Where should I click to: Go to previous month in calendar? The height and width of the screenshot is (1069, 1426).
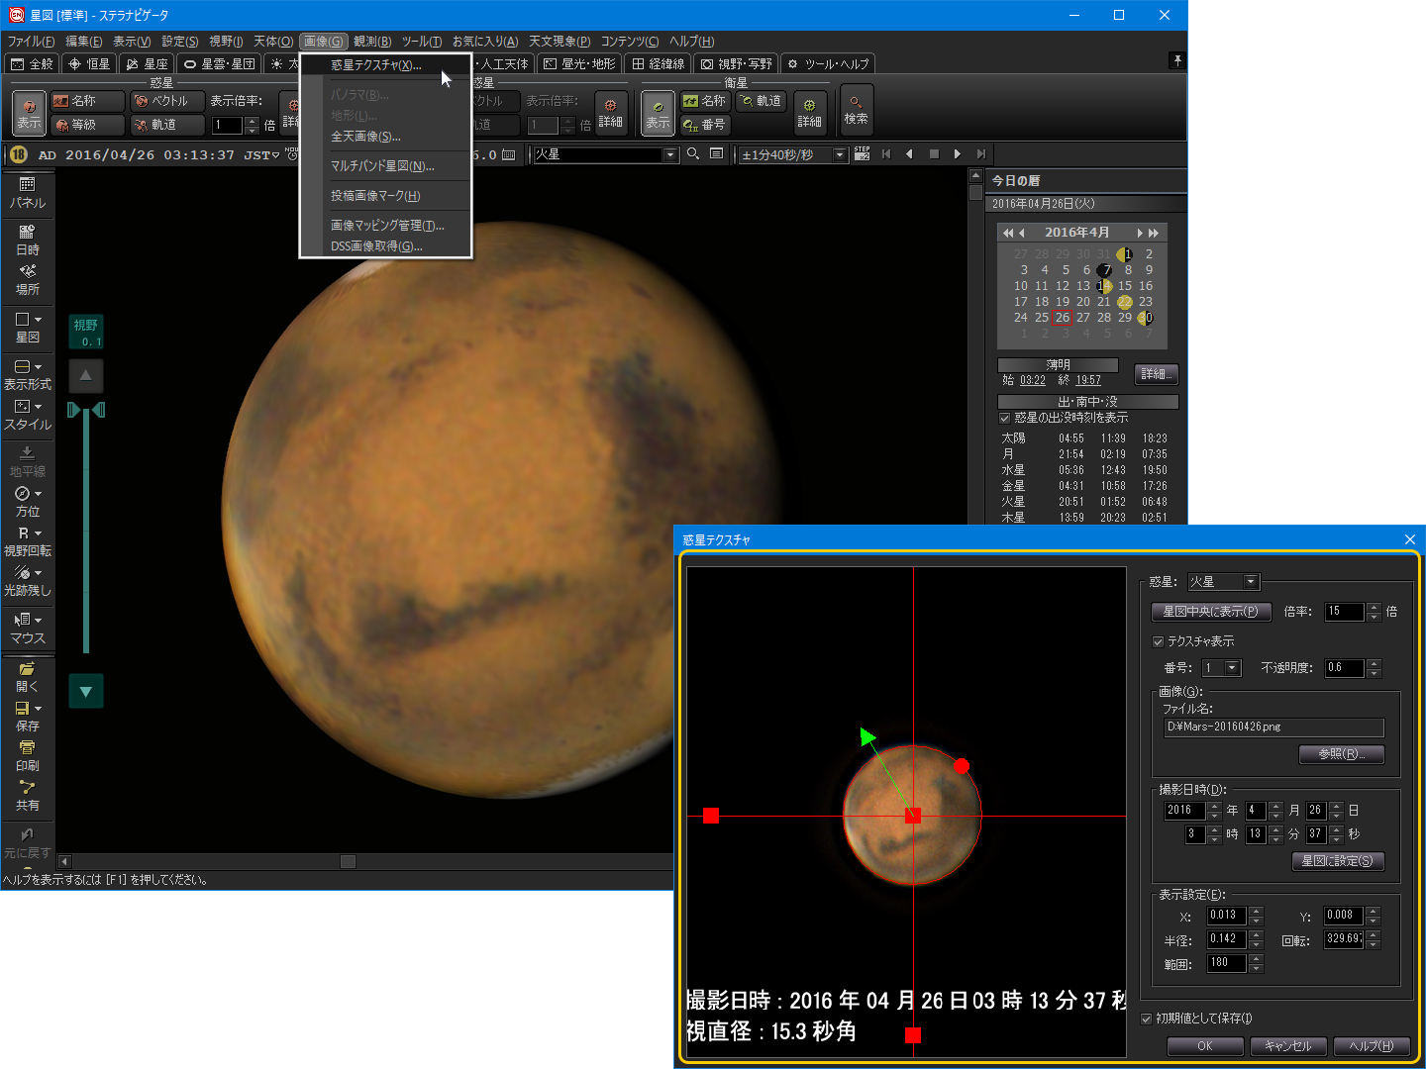(1021, 233)
